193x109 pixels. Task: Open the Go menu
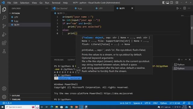click(x=41, y=3)
